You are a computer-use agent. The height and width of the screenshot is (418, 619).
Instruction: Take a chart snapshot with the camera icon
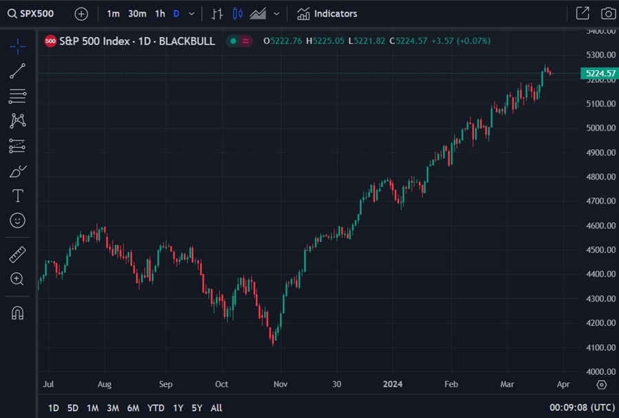[607, 13]
